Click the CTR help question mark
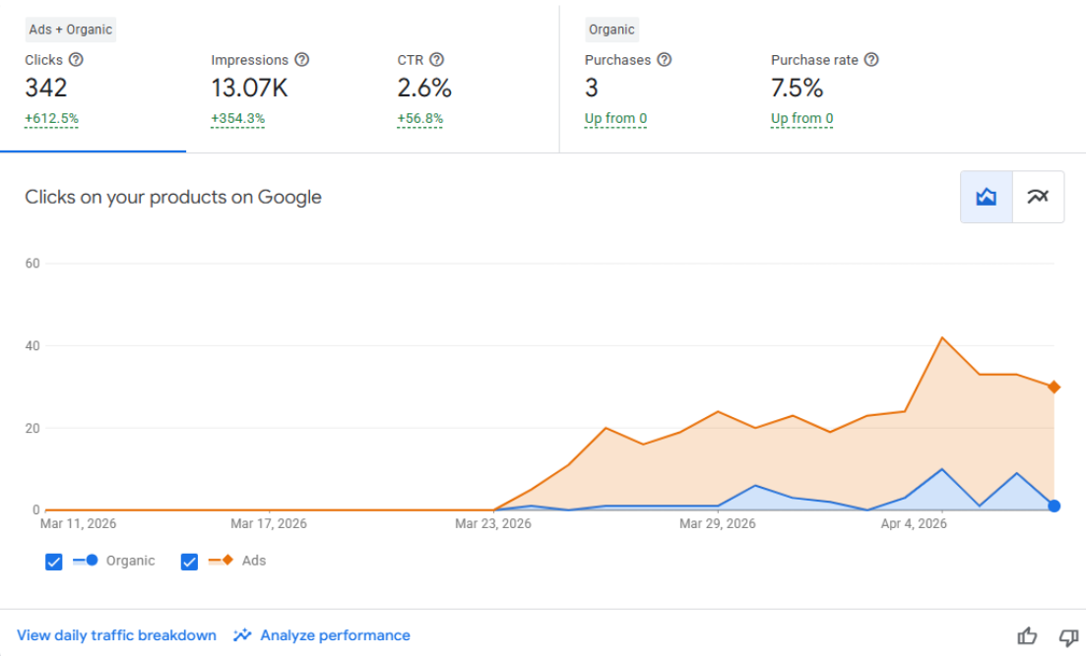Image resolution: width=1086 pixels, height=656 pixels. (436, 60)
